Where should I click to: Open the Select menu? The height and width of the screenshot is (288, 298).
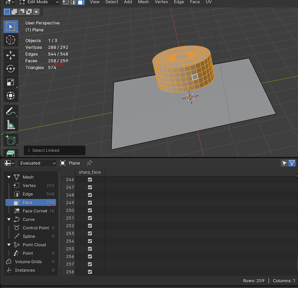click(x=112, y=2)
